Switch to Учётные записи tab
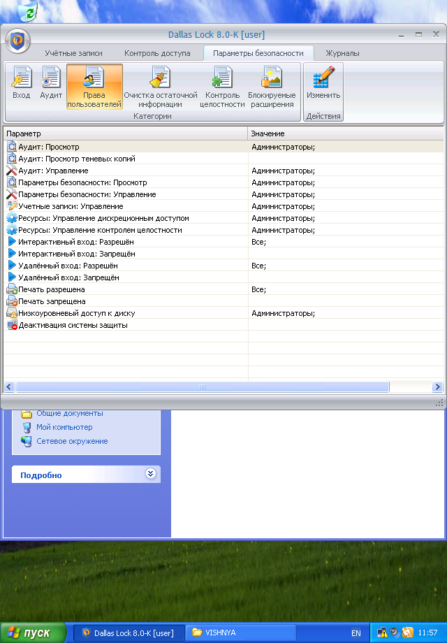The height and width of the screenshot is (643, 447). (x=74, y=53)
